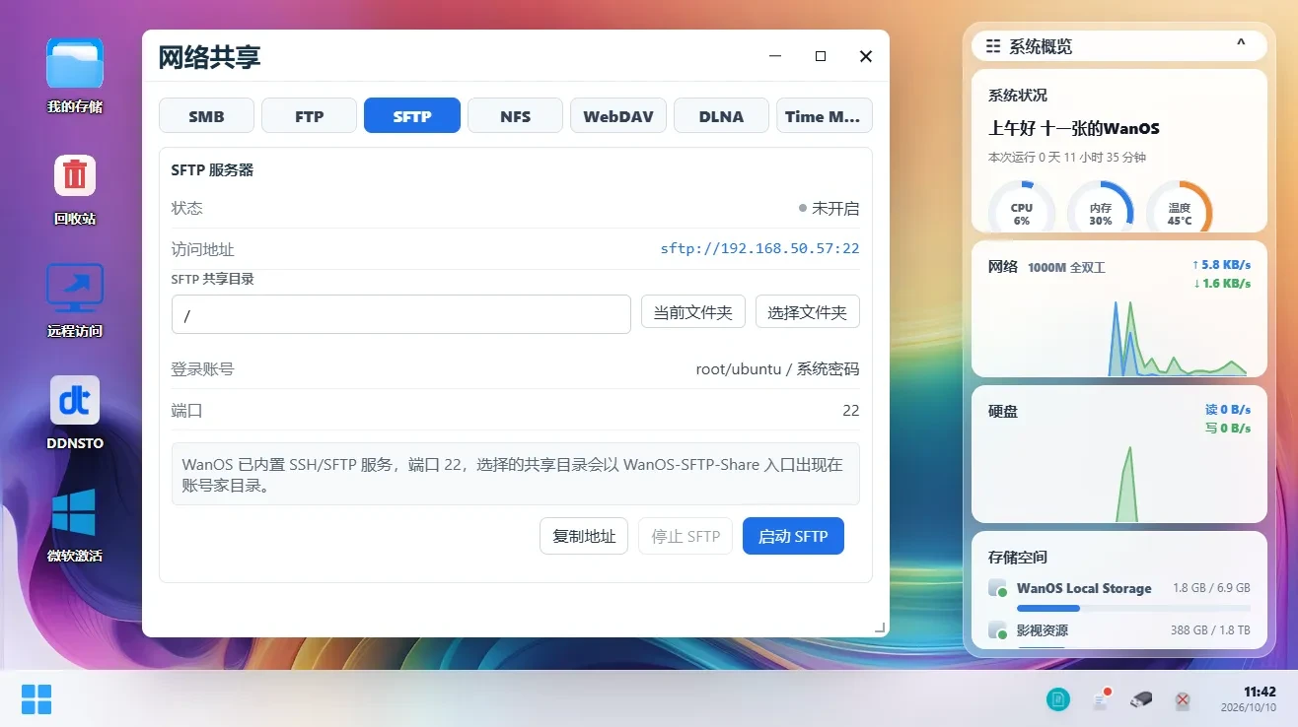
Task: Open the Start menu on the taskbar
Action: (36, 699)
